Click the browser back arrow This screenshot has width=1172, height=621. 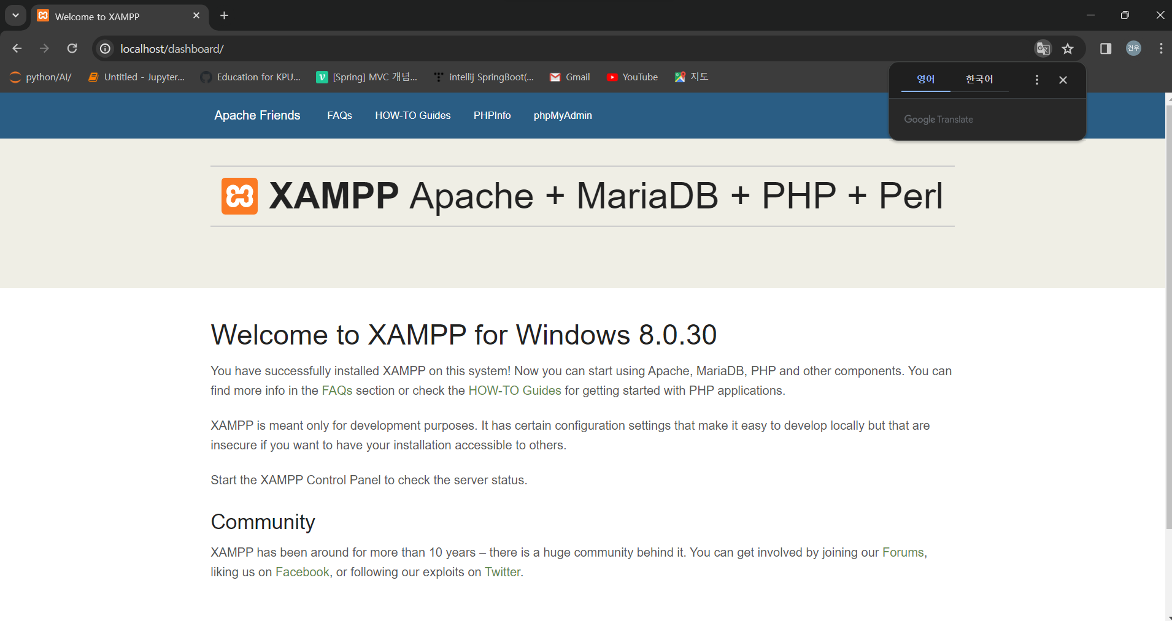17,48
